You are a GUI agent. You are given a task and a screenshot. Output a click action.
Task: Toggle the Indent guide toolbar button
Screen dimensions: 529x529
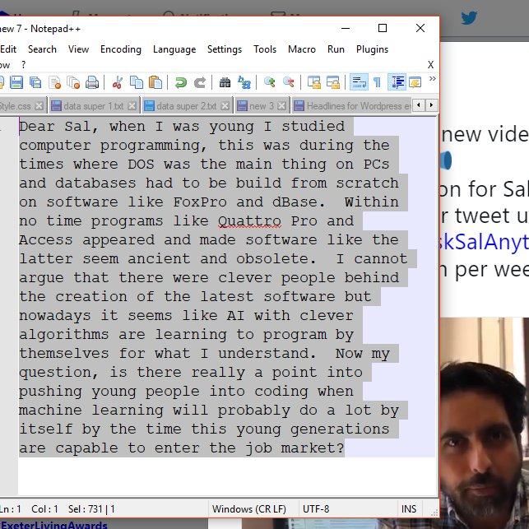[397, 82]
